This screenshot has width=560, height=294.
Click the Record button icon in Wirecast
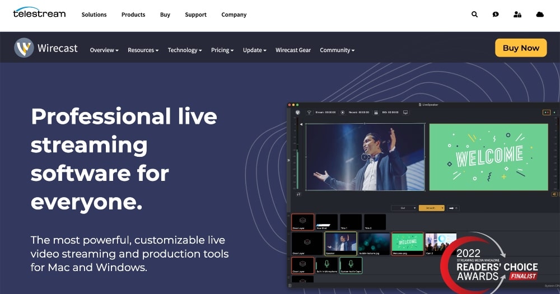pyautogui.click(x=343, y=112)
